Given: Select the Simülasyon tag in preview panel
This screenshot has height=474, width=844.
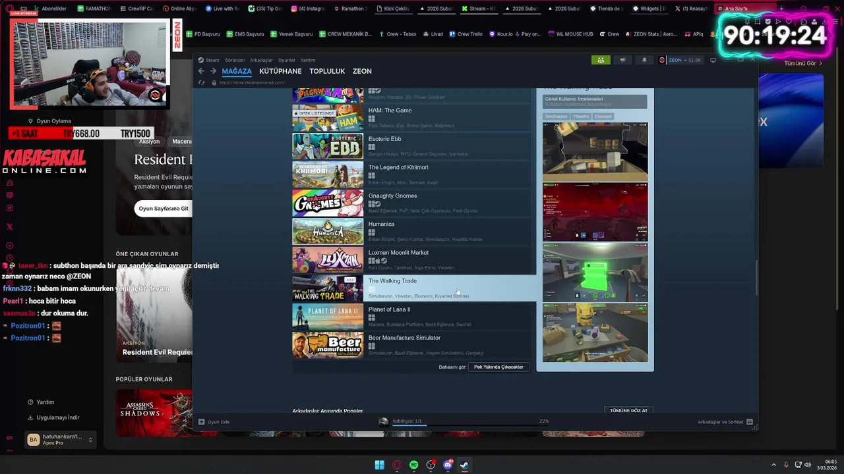Looking at the screenshot, I should (556, 117).
